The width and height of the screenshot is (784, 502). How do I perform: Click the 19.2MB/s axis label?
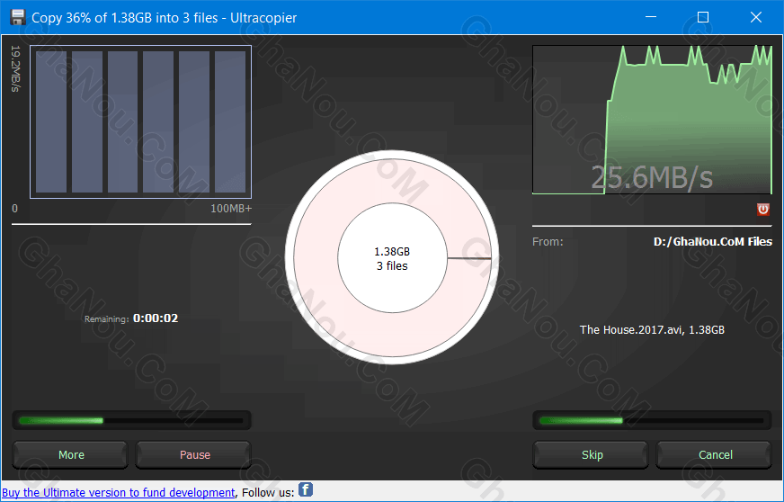pos(15,68)
